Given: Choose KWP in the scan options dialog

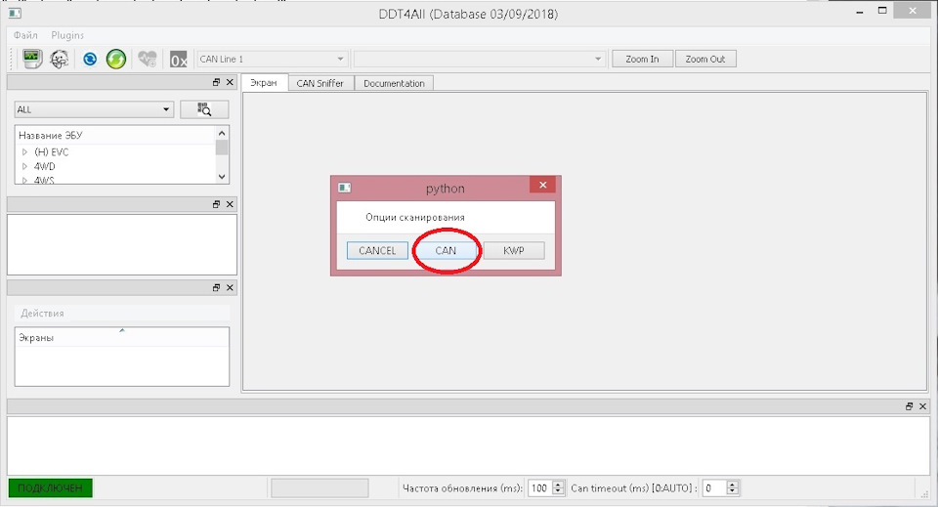Looking at the screenshot, I should tap(514, 250).
